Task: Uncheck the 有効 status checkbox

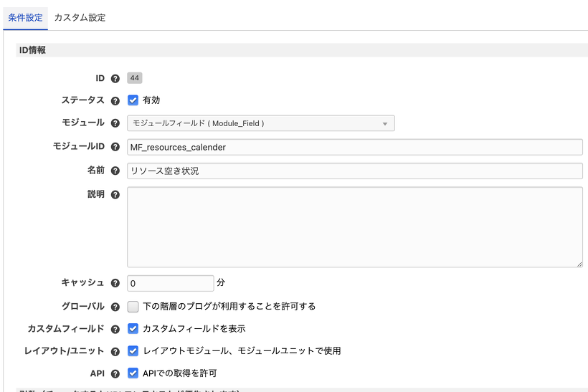Action: 133,100
